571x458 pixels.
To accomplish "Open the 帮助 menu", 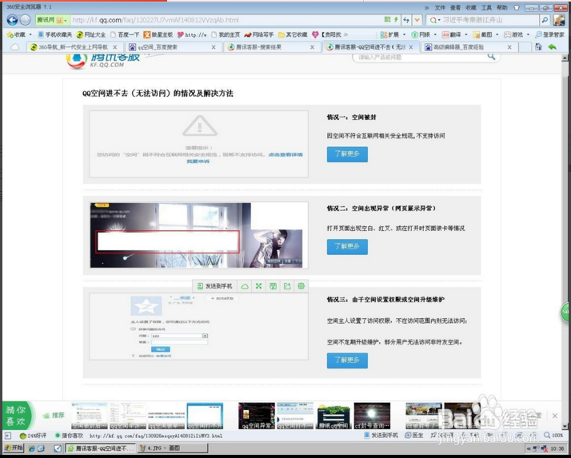I will tap(501, 7).
